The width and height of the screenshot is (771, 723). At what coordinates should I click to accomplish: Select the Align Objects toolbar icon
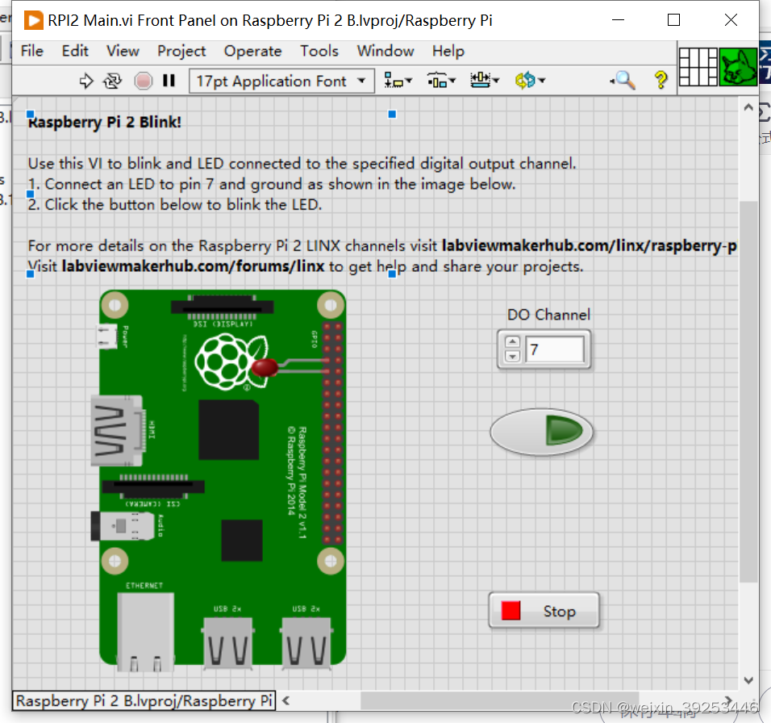click(396, 81)
